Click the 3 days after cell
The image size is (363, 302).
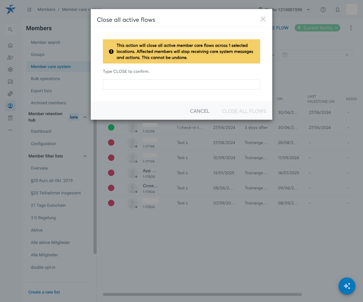tap(256, 128)
